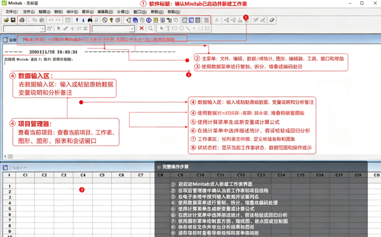Image resolution: width=381 pixels, height=237 pixels.
Task: Click the Print window icon
Action: [x=22, y=20]
